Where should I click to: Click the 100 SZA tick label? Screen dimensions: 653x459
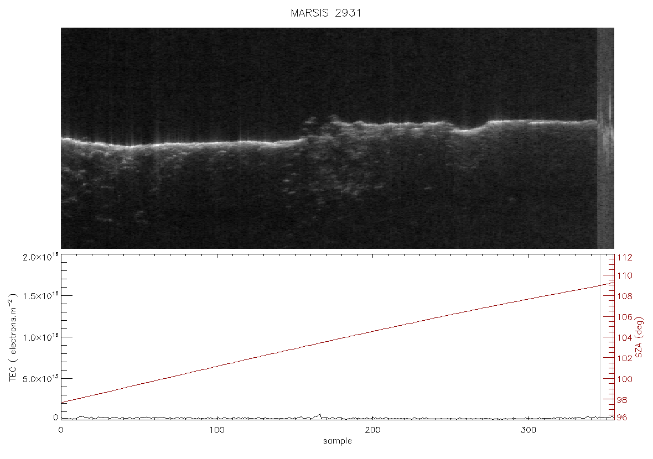[625, 379]
